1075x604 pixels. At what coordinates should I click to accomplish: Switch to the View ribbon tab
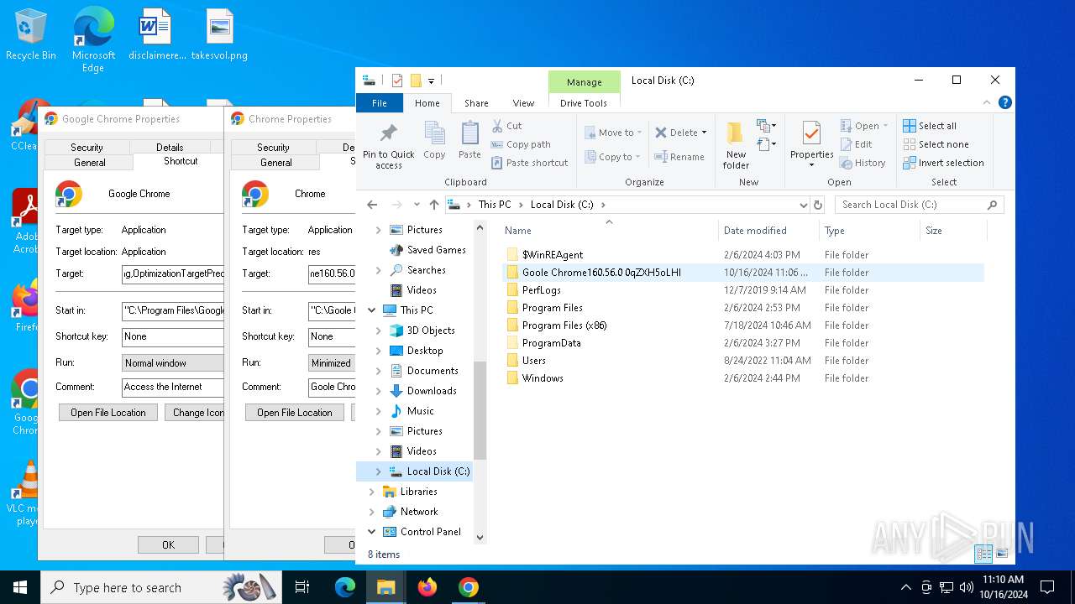pyautogui.click(x=523, y=103)
